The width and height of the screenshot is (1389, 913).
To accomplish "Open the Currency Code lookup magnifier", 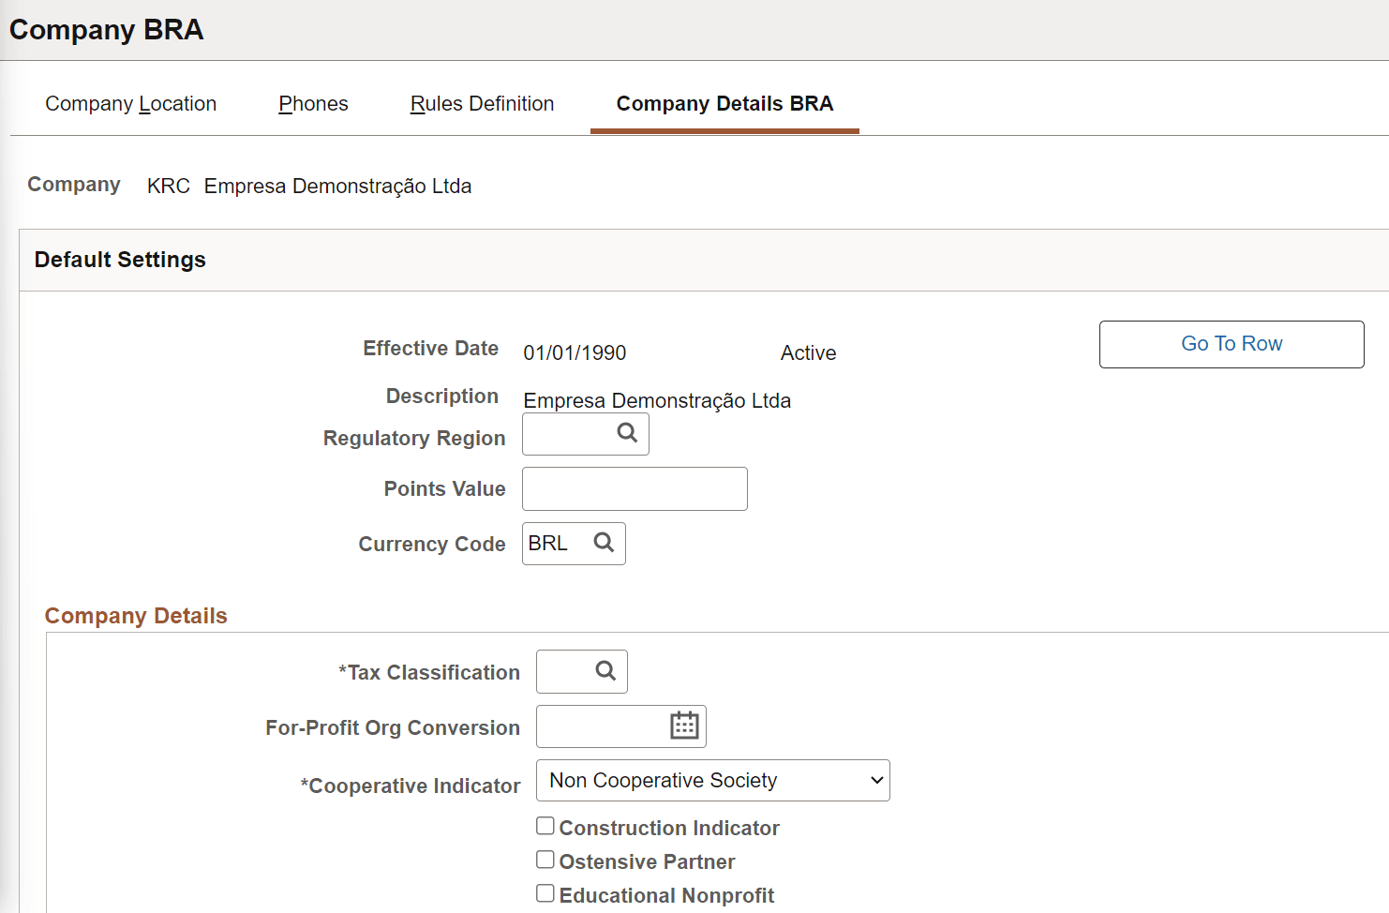I will pos(603,543).
